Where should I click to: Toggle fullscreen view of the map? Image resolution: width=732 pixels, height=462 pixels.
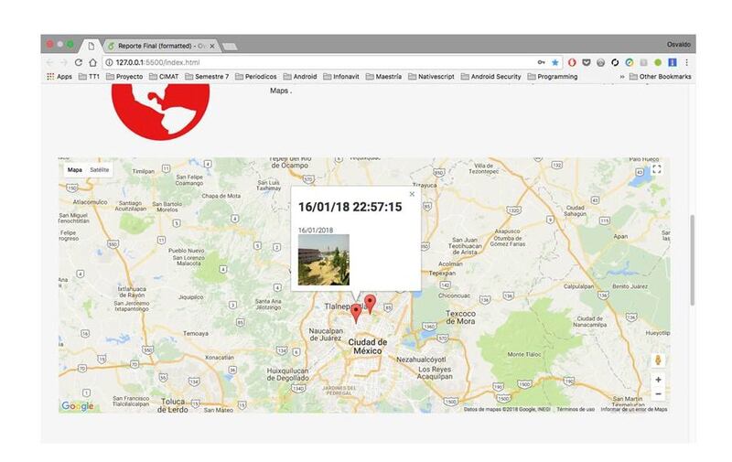657,169
